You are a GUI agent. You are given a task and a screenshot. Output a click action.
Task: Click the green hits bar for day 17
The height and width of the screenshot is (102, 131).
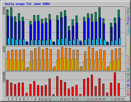pyautogui.click(x=69, y=28)
